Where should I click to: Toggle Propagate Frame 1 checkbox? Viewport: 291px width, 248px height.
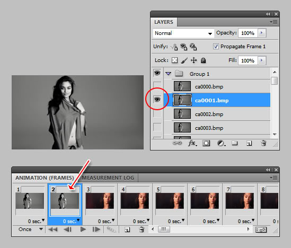pos(216,46)
